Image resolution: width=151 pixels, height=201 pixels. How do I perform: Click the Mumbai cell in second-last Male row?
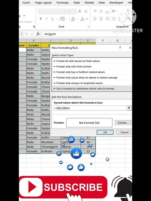(x=51, y=142)
